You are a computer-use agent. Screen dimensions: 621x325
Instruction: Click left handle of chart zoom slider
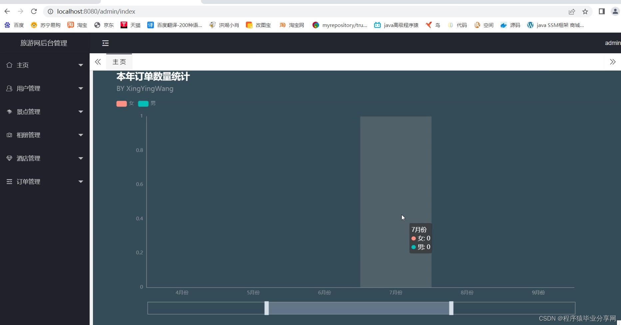(267, 308)
